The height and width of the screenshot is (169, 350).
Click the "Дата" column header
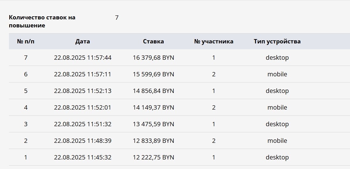pos(83,41)
